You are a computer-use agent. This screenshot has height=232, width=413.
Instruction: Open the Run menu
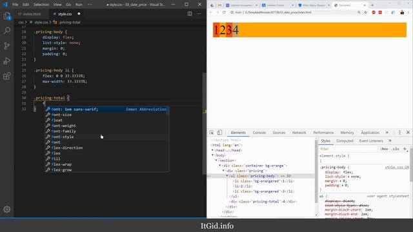coord(79,5)
